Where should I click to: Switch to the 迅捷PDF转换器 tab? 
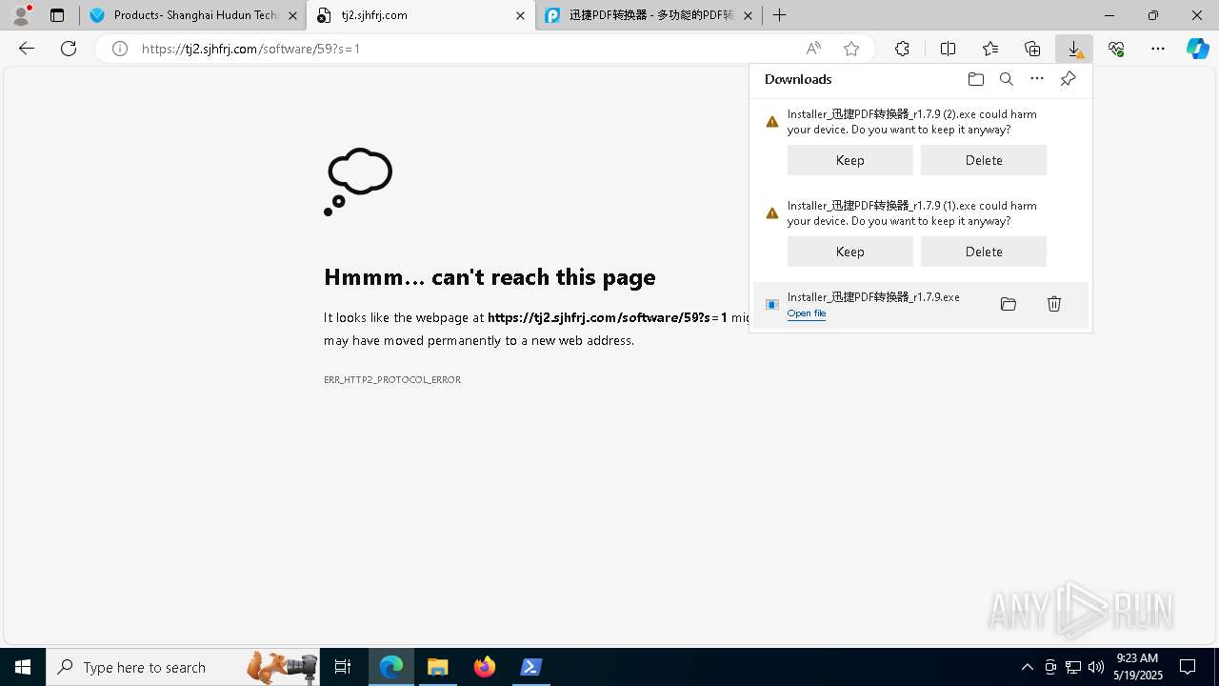[649, 15]
